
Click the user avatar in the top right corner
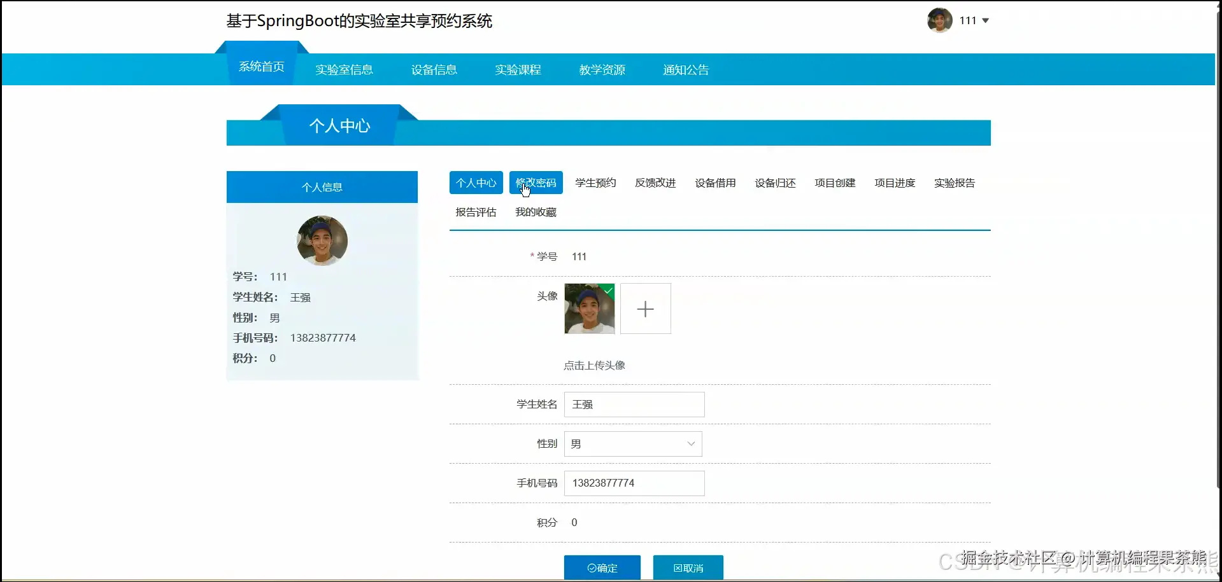[x=939, y=20]
